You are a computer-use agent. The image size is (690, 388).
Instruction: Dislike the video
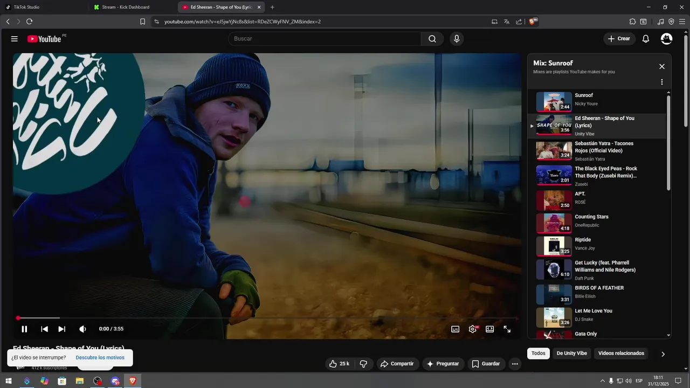pos(363,364)
